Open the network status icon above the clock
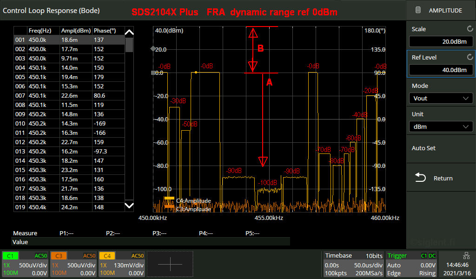The height and width of the screenshot is (279, 476). [x=466, y=255]
